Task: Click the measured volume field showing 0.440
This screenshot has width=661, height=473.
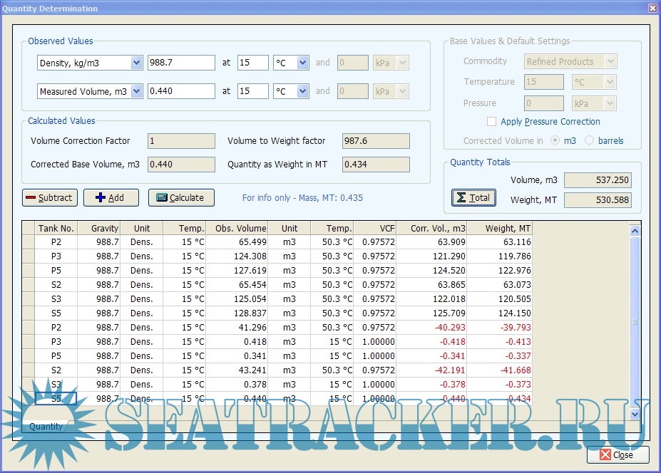Action: point(181,91)
